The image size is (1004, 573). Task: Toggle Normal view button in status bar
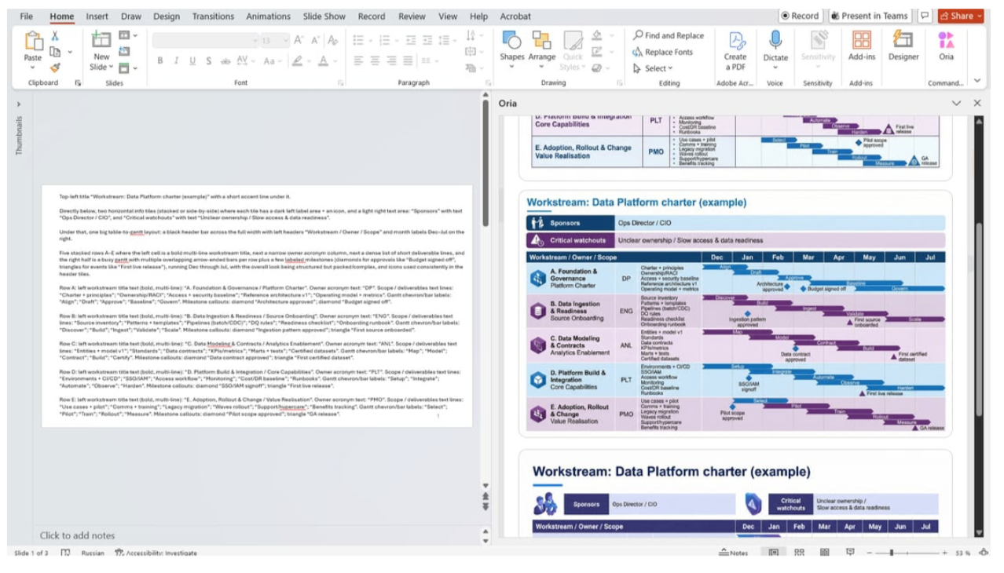point(773,553)
